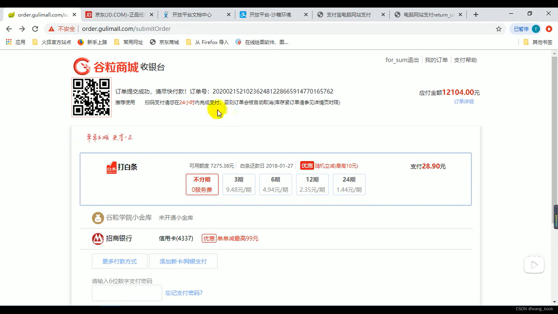Click 添加新卡/网银支付 button
The height and width of the screenshot is (314, 558).
coord(183,261)
